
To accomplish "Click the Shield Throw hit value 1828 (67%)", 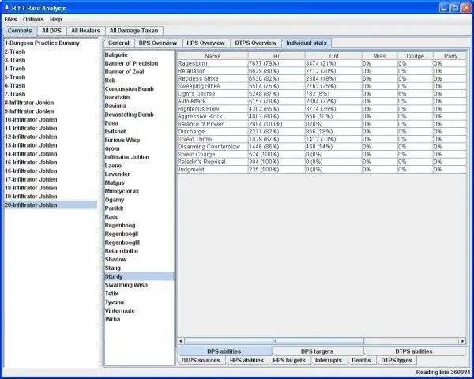I will (264, 139).
